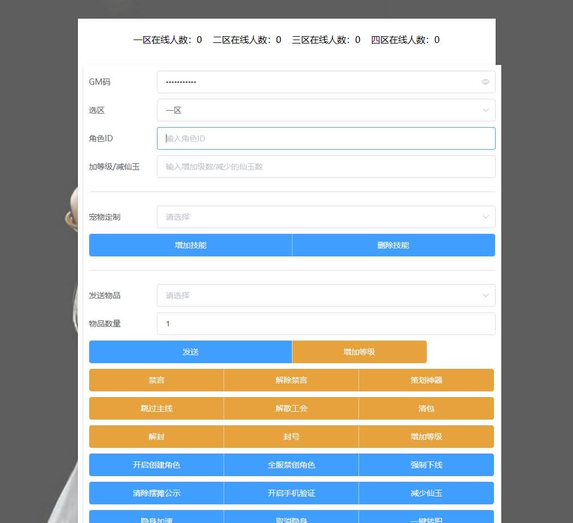This screenshot has width=573, height=523.
Task: Click the 开启创建角色 button
Action: 156,465
